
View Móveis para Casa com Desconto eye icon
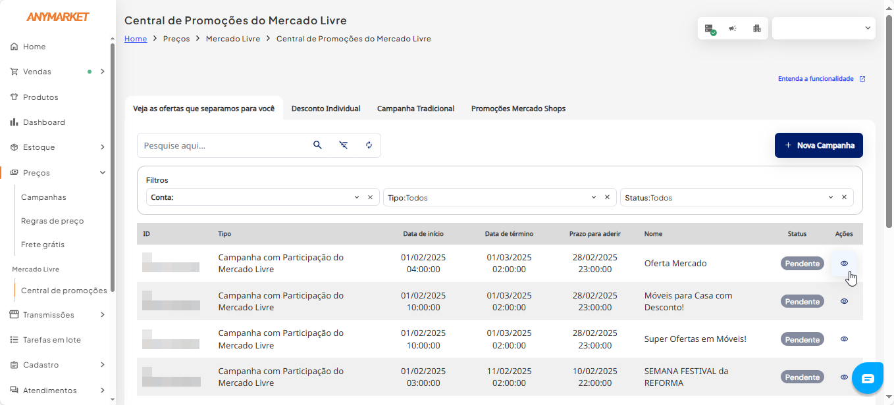click(x=844, y=301)
